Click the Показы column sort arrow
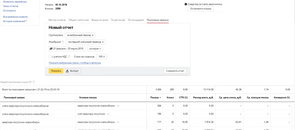295x130 pixels. pos(160,98)
